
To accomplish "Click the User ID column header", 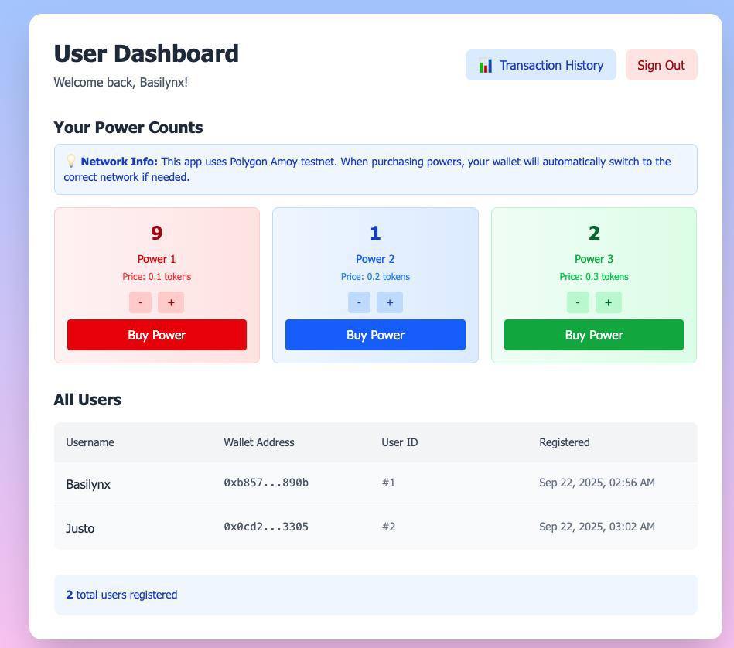I will (400, 442).
